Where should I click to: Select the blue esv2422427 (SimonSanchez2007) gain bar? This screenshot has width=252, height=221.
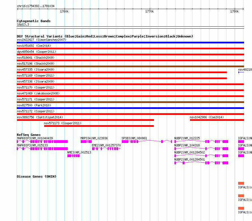click(x=130, y=43)
